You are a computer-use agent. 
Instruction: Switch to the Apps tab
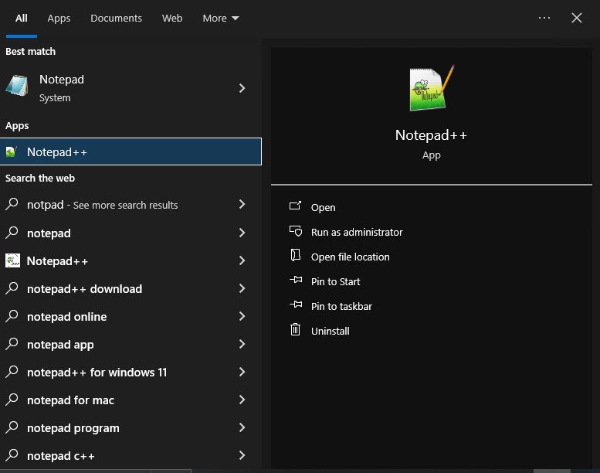point(59,19)
